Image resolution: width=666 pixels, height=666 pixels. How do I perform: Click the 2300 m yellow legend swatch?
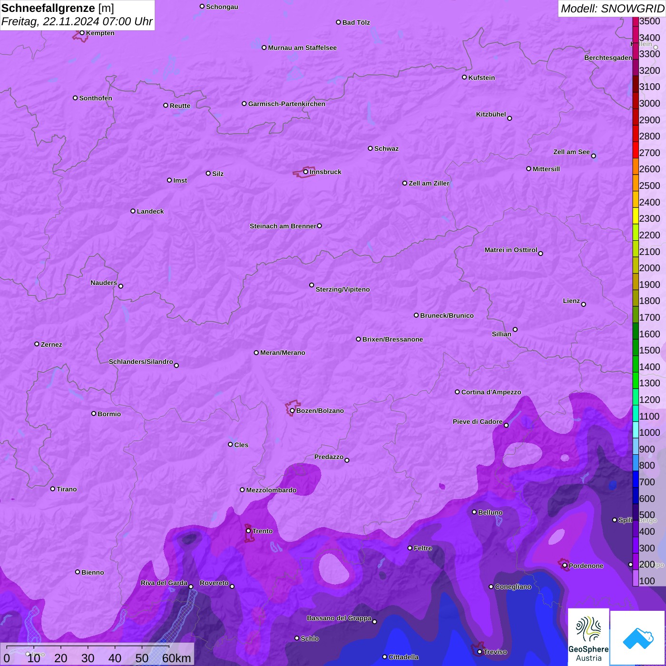click(636, 215)
